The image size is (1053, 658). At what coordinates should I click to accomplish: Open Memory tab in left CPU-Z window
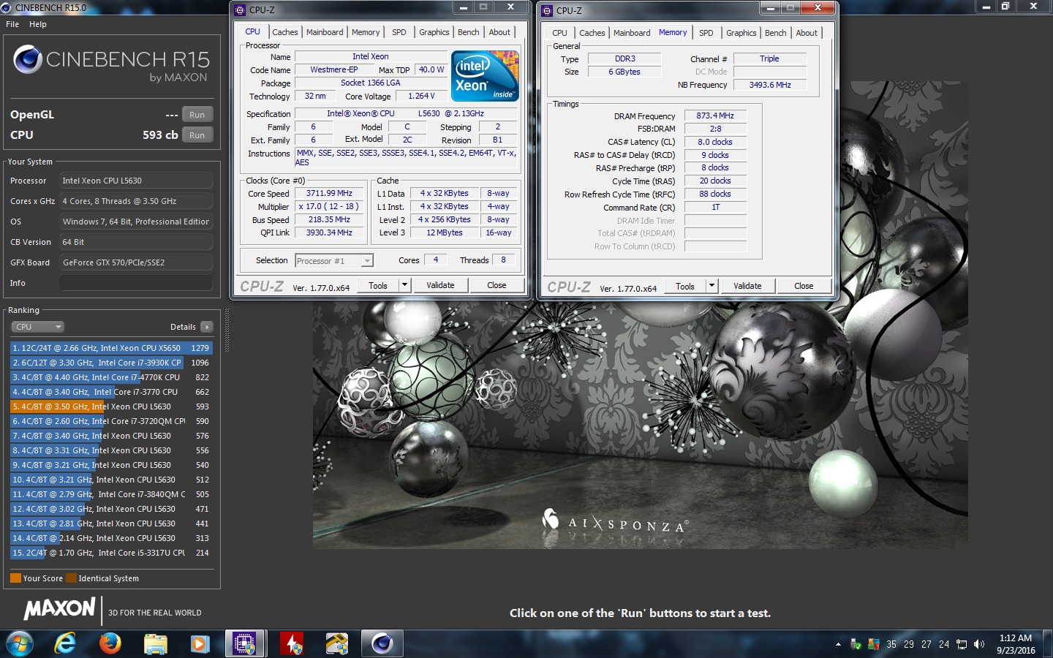366,32
